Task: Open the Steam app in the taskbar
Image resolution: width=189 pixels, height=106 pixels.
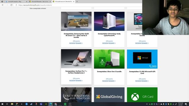Action: point(31,104)
